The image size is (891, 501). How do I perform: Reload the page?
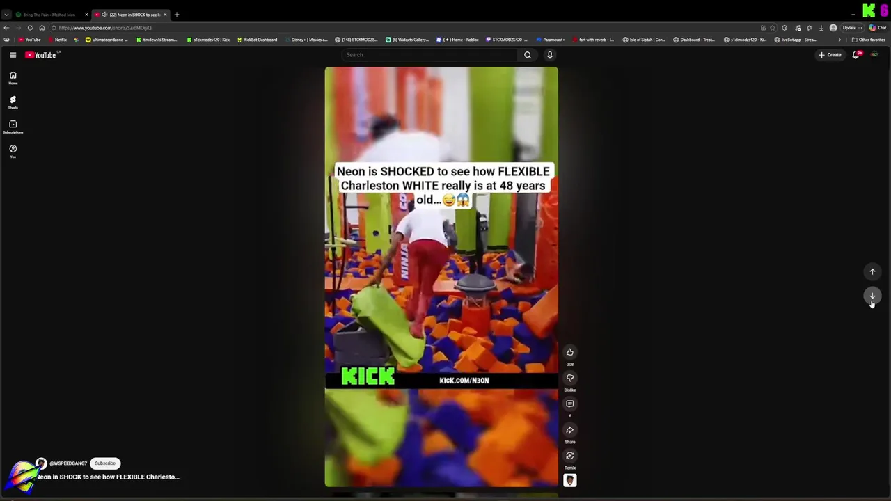point(30,28)
